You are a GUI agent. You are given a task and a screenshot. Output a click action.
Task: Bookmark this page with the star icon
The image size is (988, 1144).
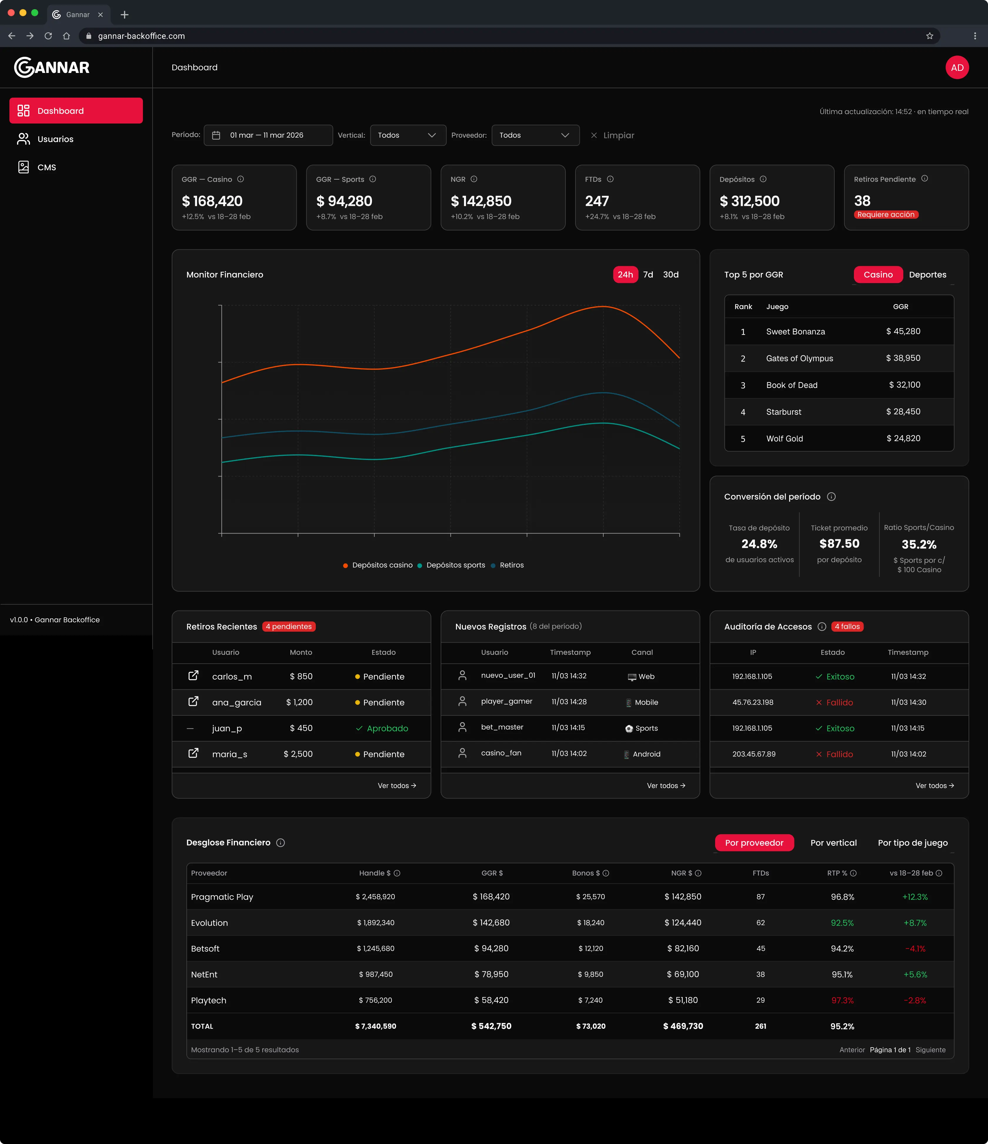(929, 36)
